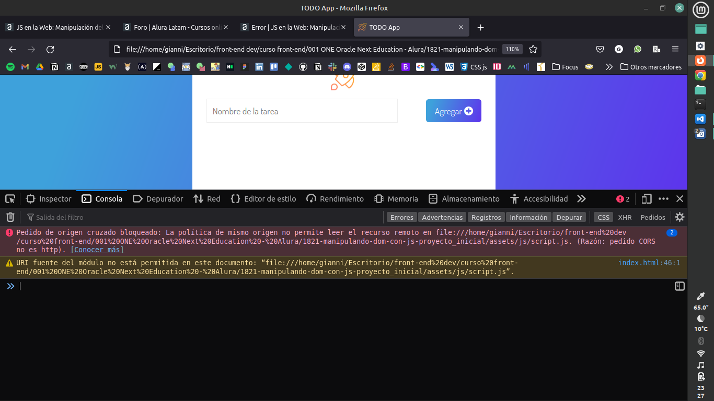This screenshot has width=714, height=401.
Task: Open the CSS js bookmark folder
Action: click(x=473, y=67)
